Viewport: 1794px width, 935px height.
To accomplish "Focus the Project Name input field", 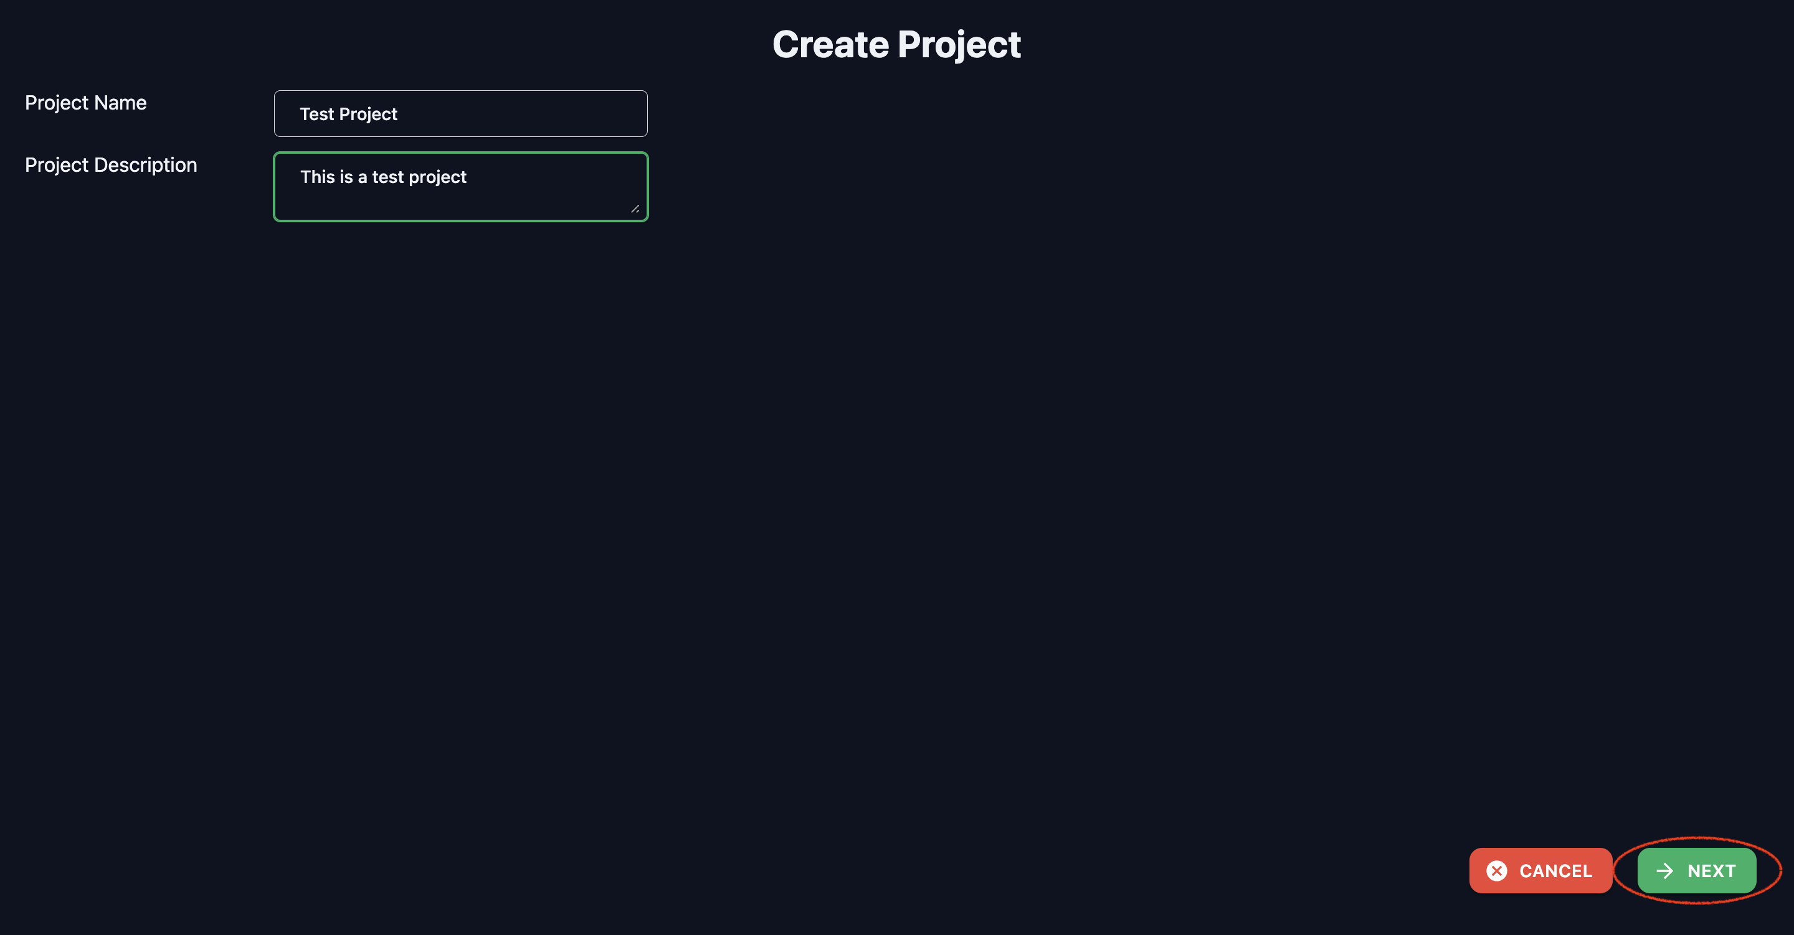I will [x=460, y=113].
